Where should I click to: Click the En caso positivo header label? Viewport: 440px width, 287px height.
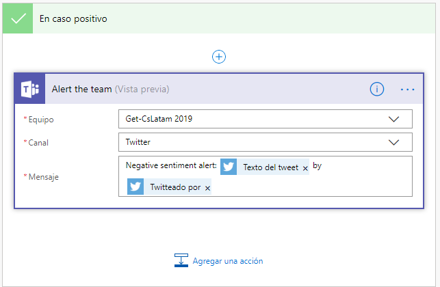(x=73, y=18)
